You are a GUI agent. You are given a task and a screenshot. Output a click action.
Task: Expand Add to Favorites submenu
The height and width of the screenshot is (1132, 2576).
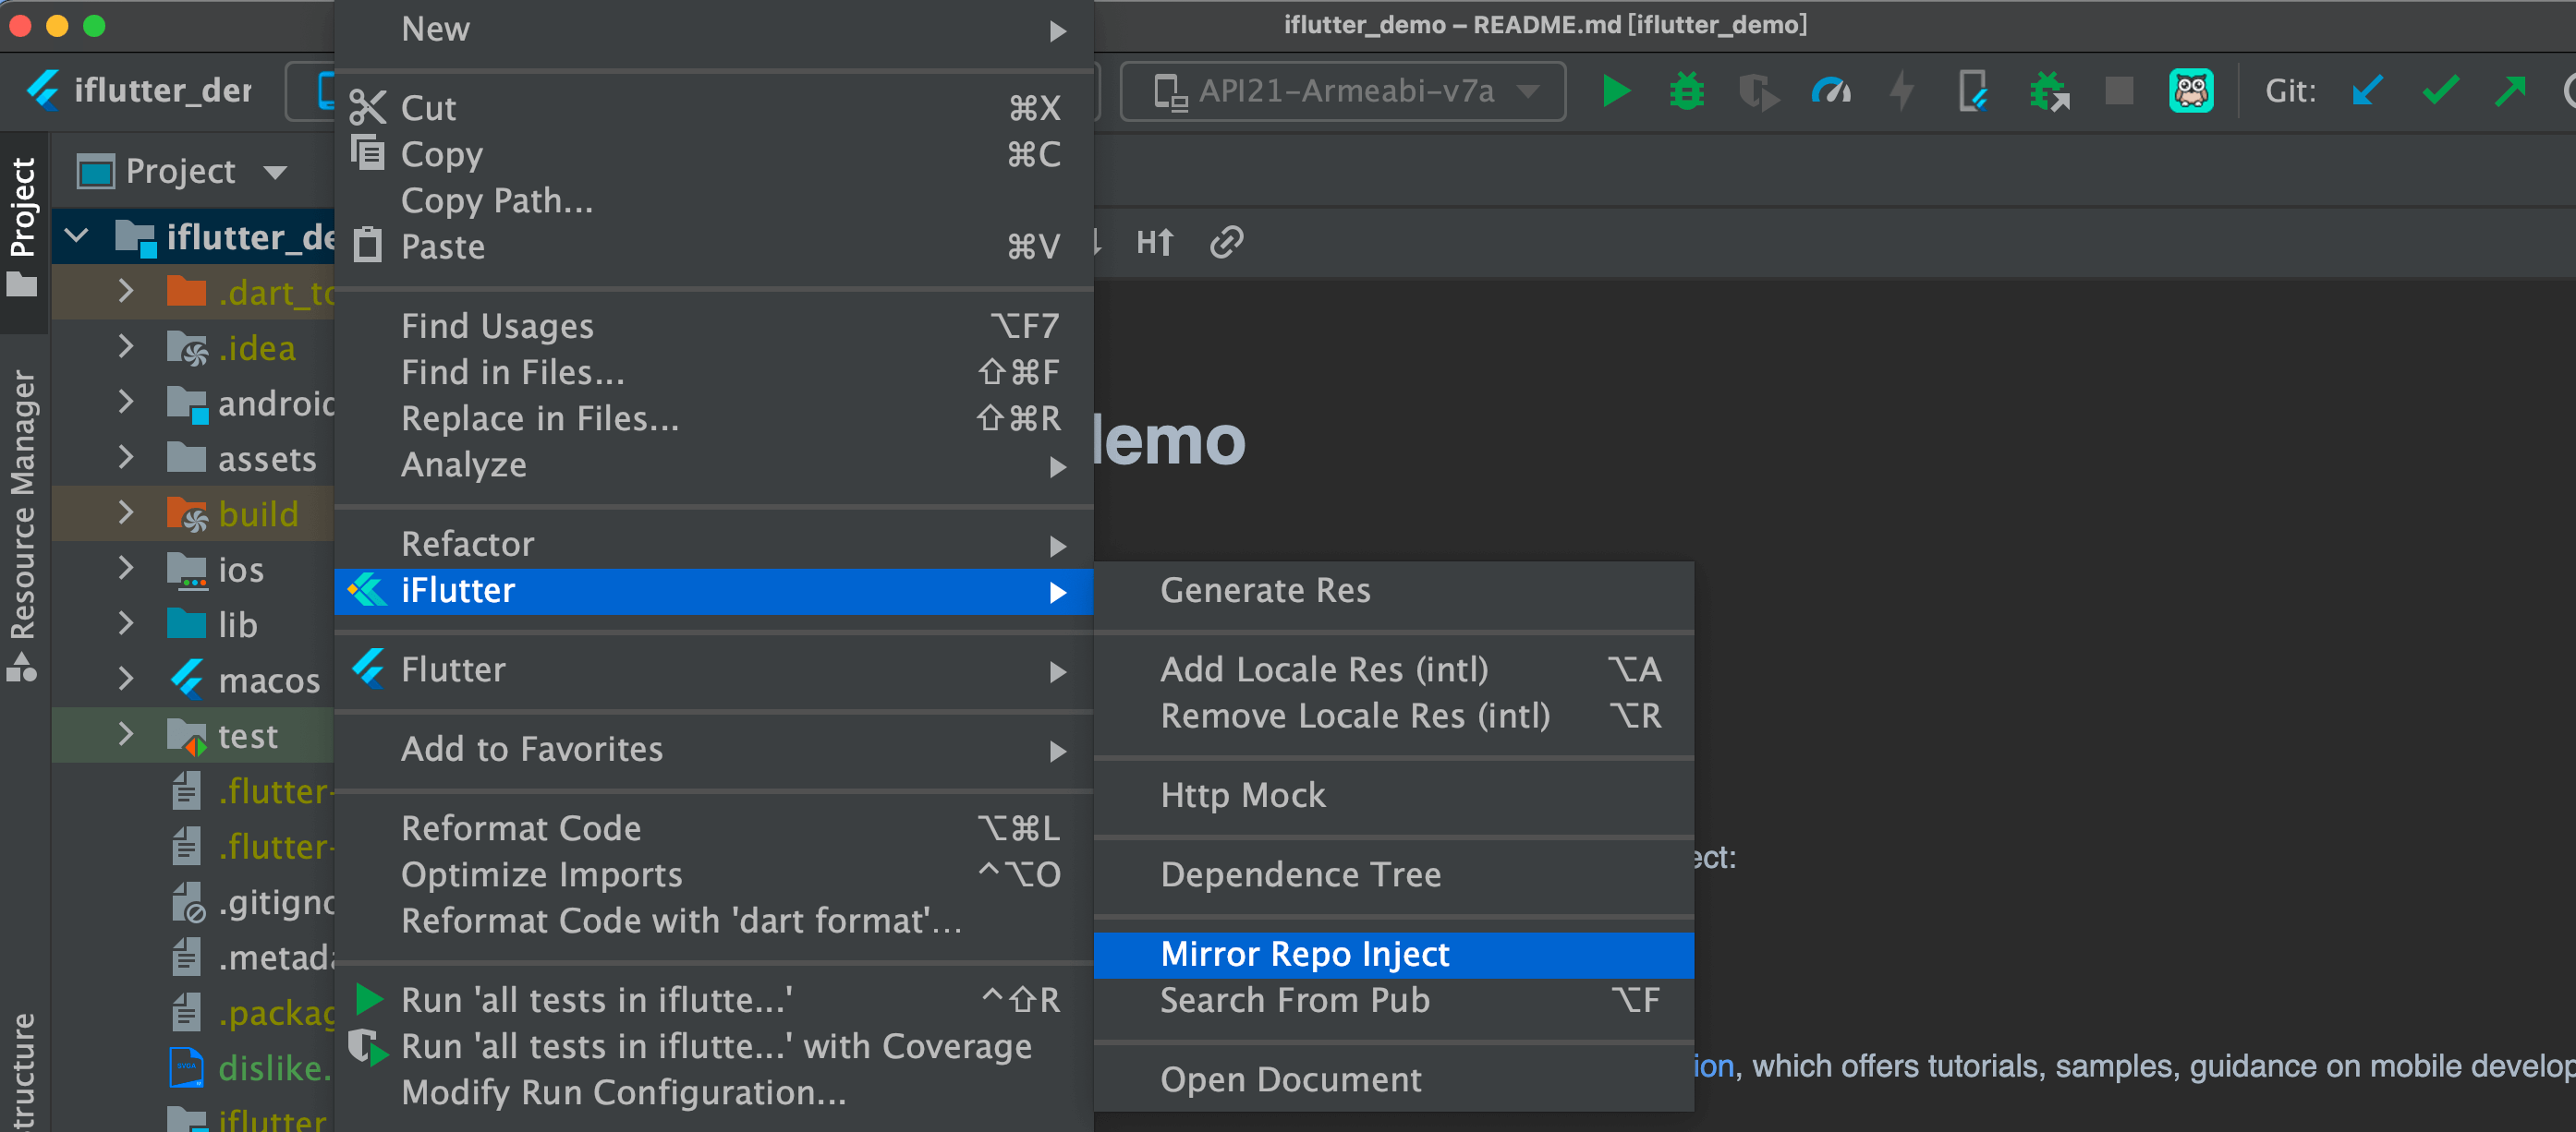click(714, 750)
